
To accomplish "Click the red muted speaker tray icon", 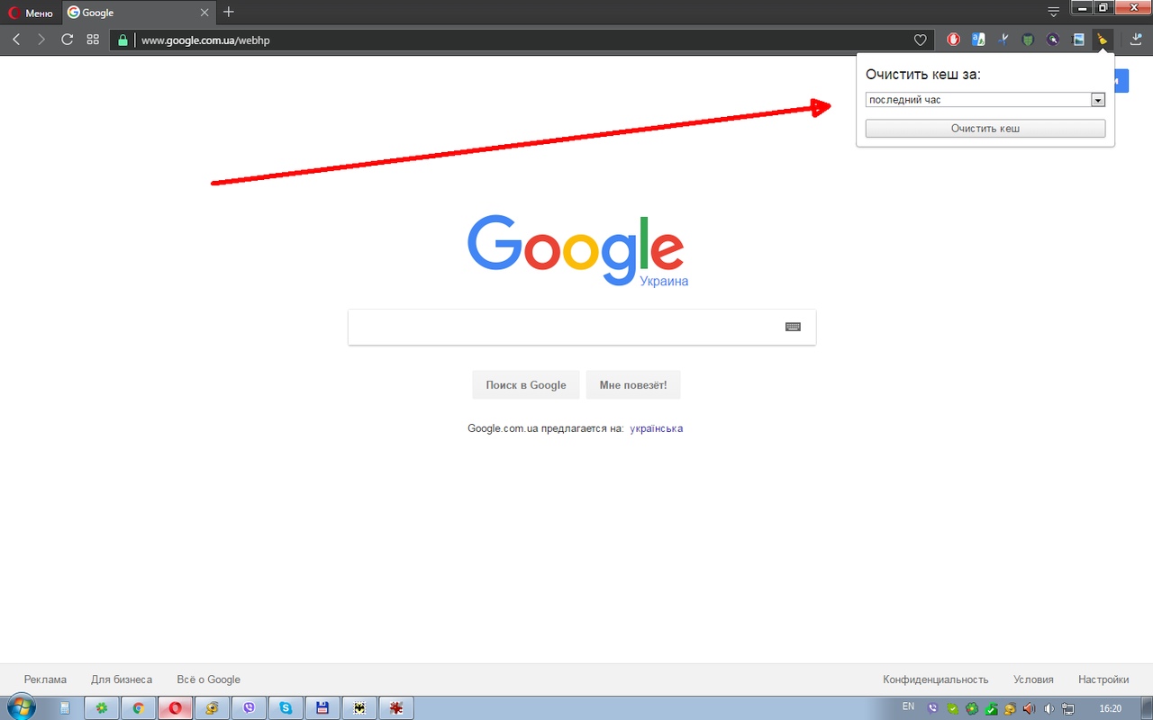I will (x=1030, y=708).
